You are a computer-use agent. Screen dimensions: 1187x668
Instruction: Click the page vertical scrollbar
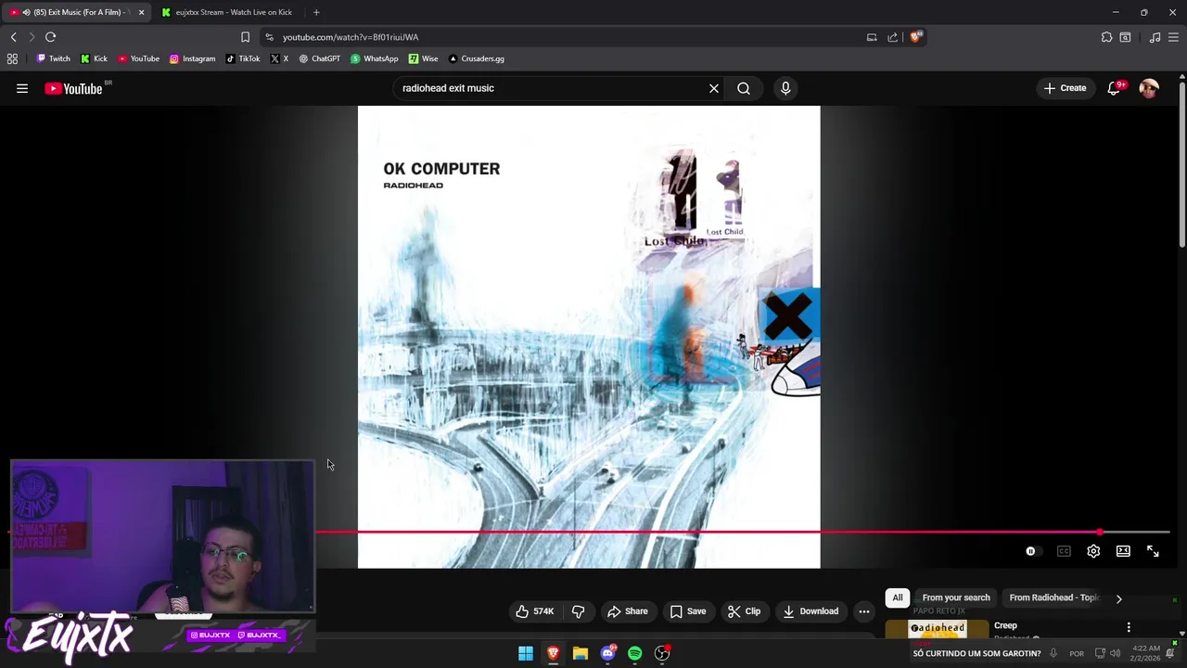pyautogui.click(x=1181, y=167)
